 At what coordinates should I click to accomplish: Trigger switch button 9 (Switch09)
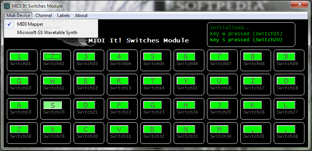pyautogui.click(x=286, y=57)
